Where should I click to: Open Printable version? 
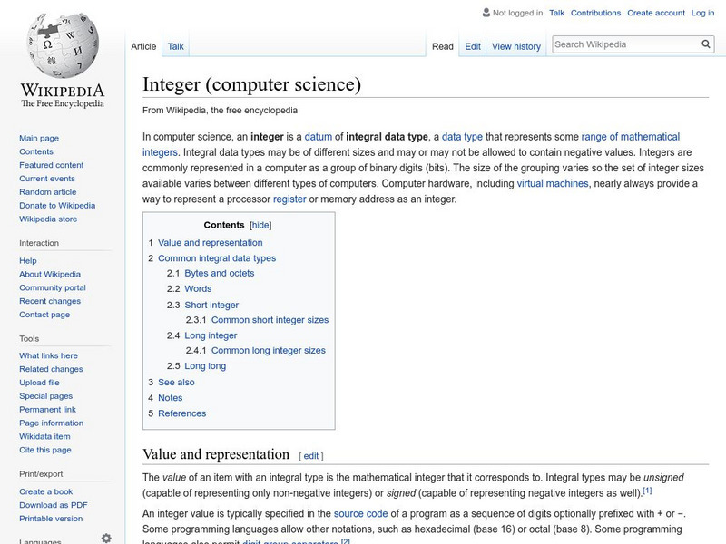pos(51,518)
